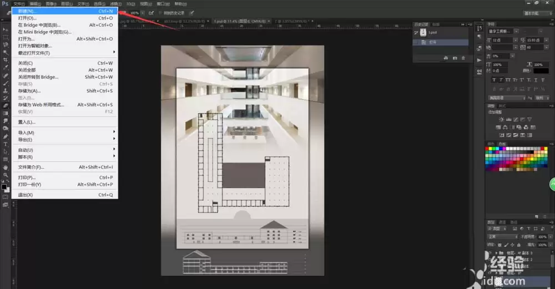The height and width of the screenshot is (289, 555).
Task: Toggle lock all padlock in Layers
Action: [519, 245]
